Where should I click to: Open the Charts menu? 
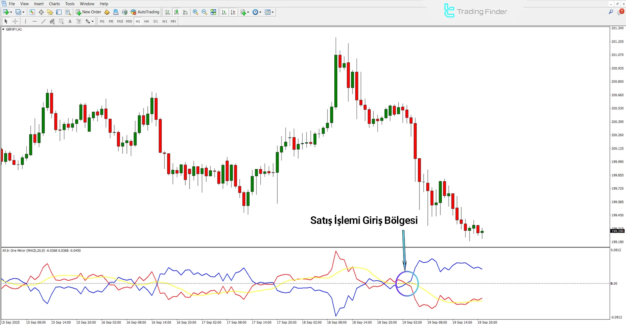54,4
